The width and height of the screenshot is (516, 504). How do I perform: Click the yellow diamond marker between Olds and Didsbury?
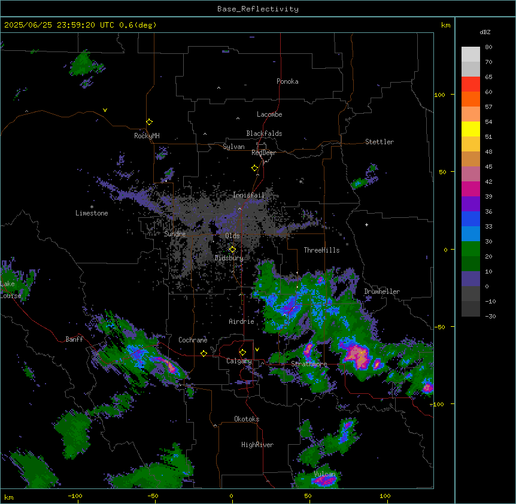232,250
